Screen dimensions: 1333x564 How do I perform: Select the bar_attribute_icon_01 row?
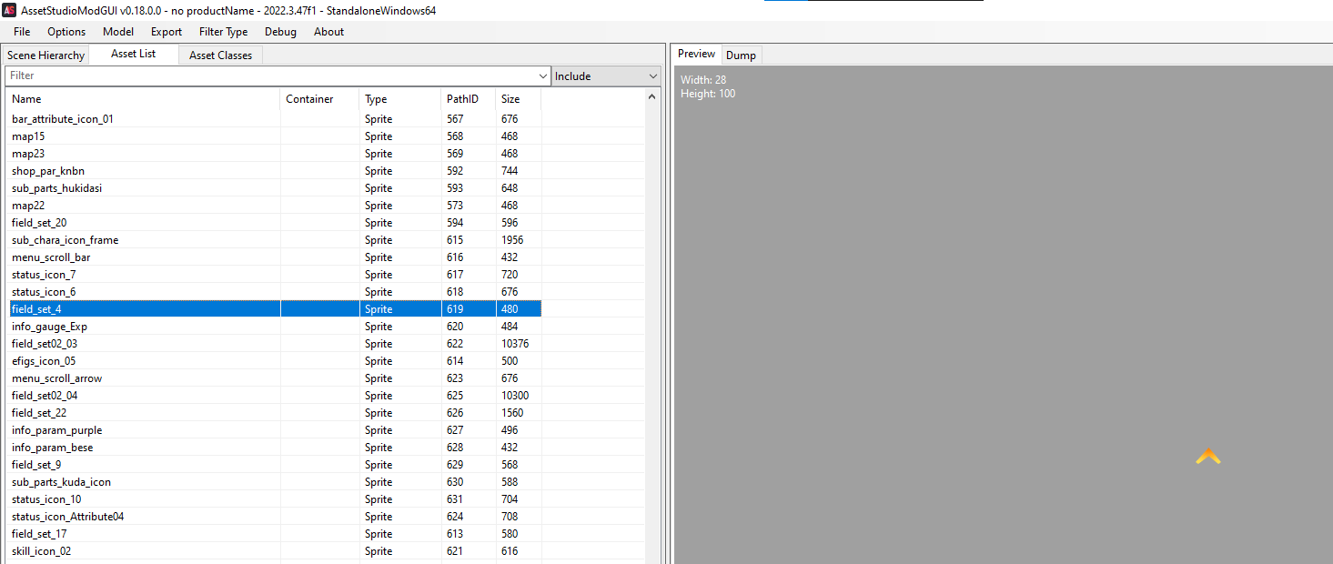click(276, 119)
